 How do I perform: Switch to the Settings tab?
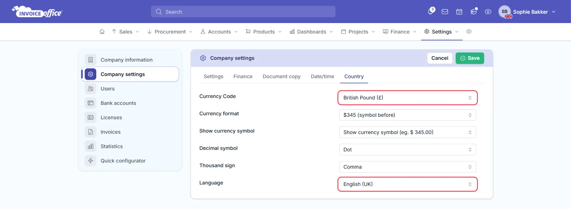click(213, 76)
